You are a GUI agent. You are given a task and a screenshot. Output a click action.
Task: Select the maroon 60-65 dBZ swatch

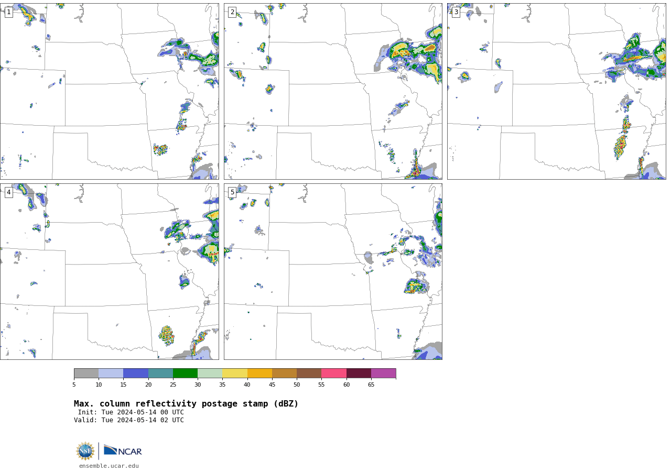pos(359,374)
